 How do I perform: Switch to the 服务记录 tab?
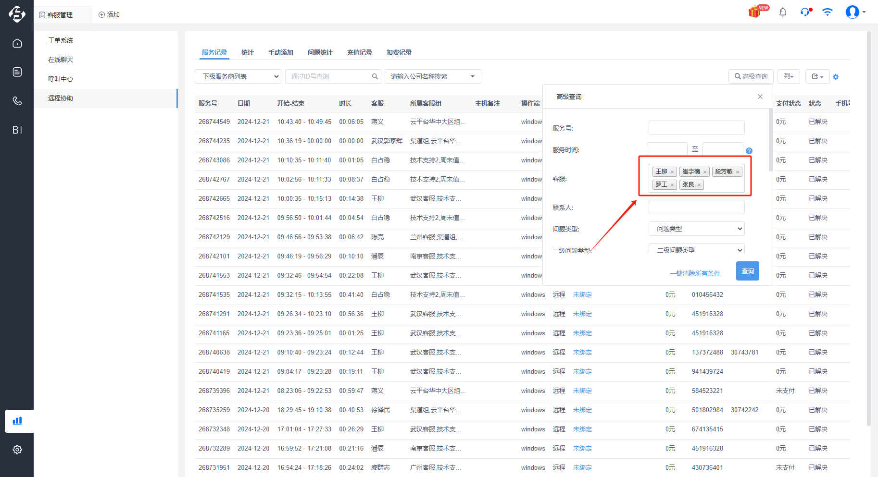(x=214, y=52)
